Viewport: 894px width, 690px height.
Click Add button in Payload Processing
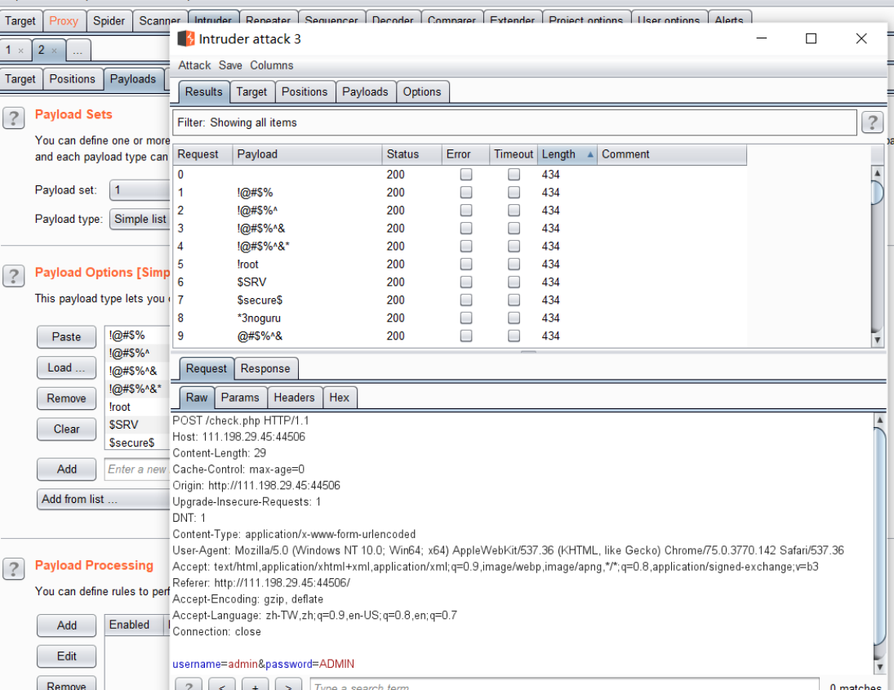(66, 625)
